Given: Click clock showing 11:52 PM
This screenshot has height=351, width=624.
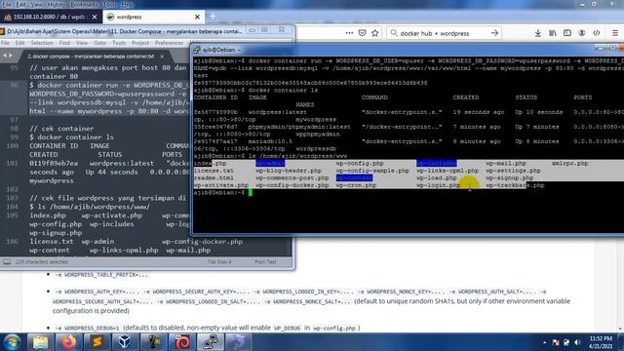Looking at the screenshot, I should pyautogui.click(x=602, y=338).
